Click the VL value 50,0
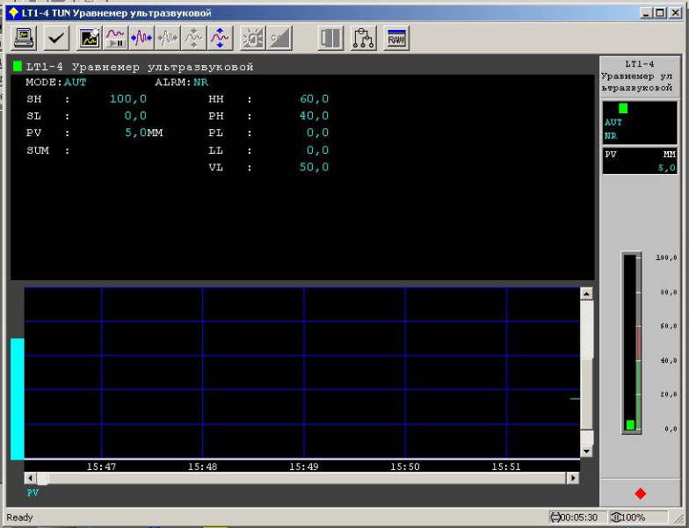This screenshot has height=528, width=689. tap(314, 167)
